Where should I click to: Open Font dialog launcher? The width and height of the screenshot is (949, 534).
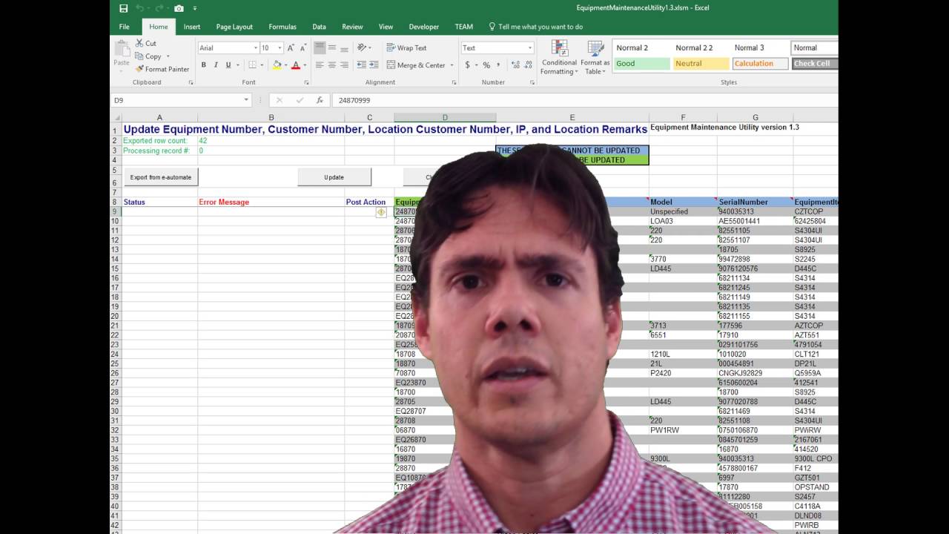(305, 82)
